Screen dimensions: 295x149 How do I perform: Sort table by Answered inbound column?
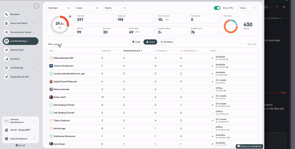(132, 51)
